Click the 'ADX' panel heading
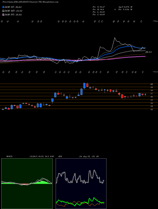Viewport: 158px width, 209px height. [x=60, y=156]
